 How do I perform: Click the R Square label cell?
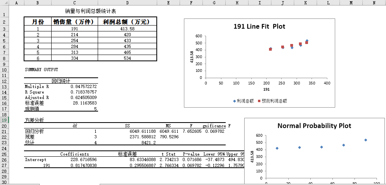coord(35,92)
